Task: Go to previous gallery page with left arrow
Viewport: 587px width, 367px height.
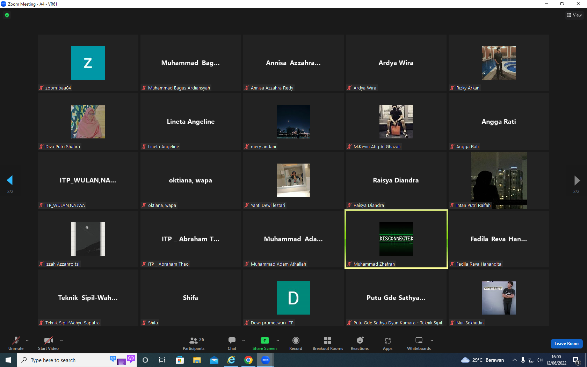Action: pyautogui.click(x=10, y=180)
